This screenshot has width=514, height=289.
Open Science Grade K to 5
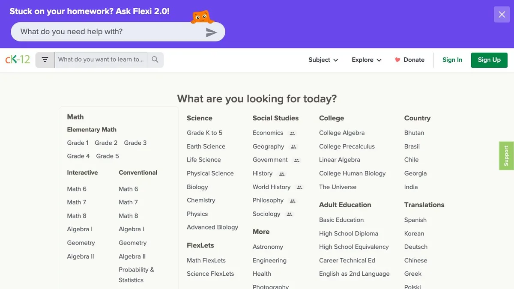[204, 133]
